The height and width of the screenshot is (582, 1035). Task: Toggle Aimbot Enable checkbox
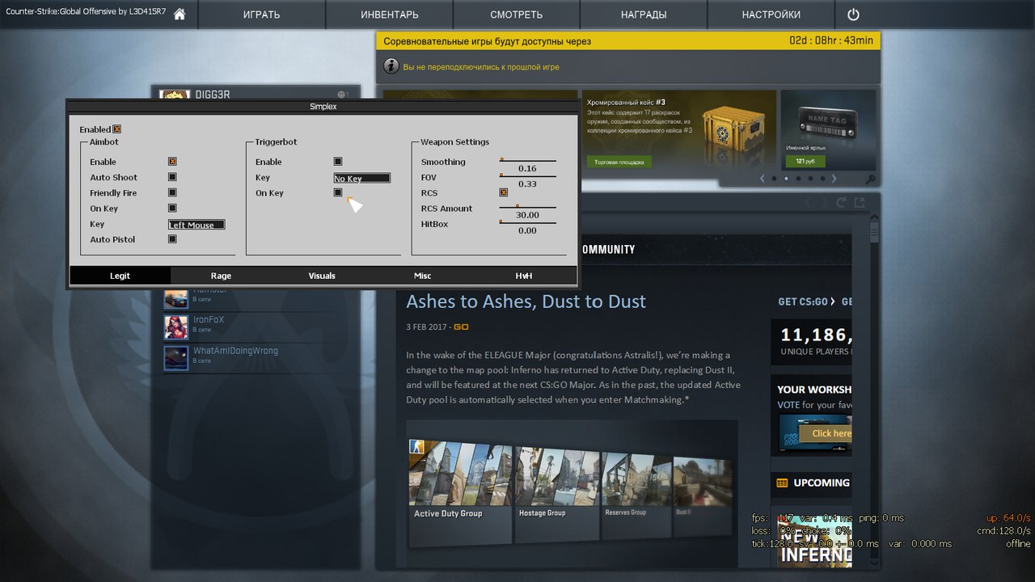(x=172, y=162)
